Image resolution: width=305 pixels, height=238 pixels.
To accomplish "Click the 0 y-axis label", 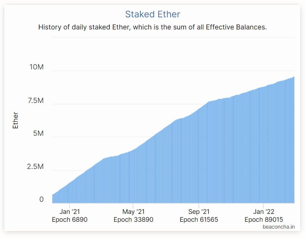I will [x=42, y=199].
